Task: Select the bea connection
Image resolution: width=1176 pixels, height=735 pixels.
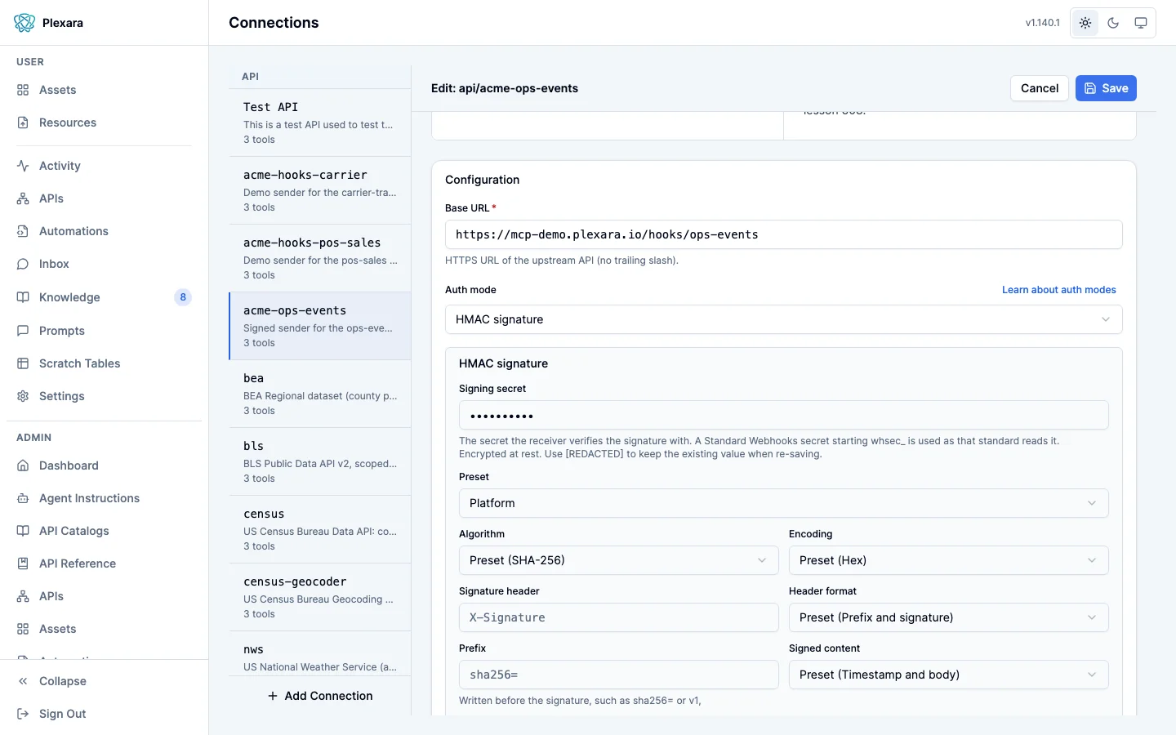Action: click(320, 394)
